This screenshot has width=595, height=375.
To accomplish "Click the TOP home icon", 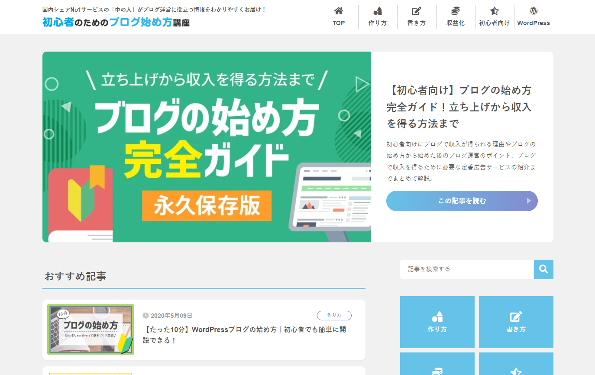I will [339, 11].
